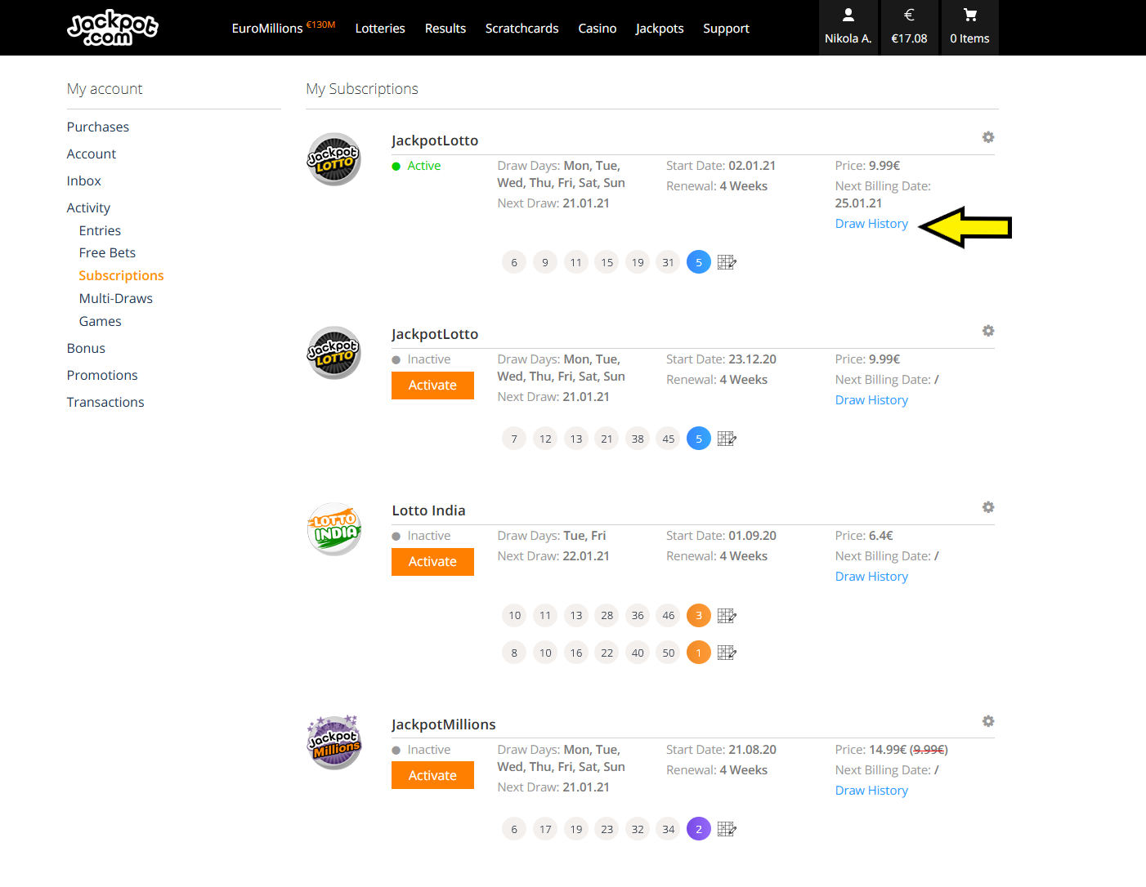Click the Jackpot.com logo
This screenshot has height=887, width=1146.
click(x=113, y=28)
